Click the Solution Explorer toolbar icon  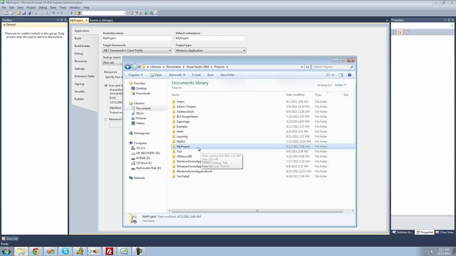pos(131,13)
